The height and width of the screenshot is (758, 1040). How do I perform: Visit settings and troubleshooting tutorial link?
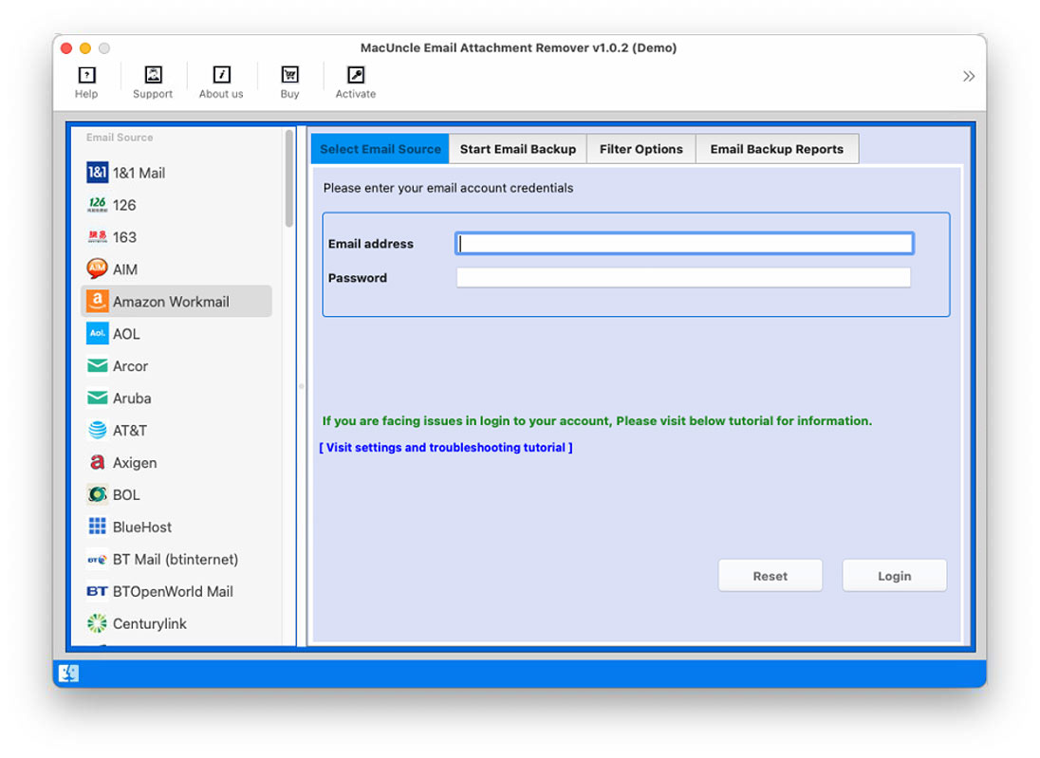[x=446, y=448]
